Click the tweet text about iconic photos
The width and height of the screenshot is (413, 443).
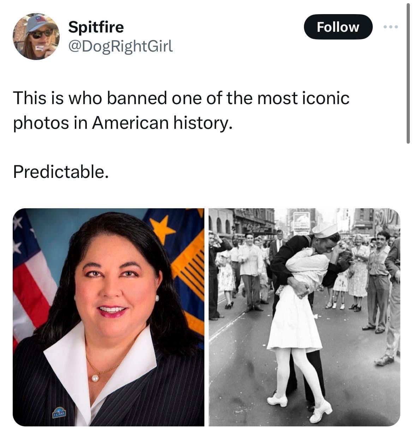point(181,110)
